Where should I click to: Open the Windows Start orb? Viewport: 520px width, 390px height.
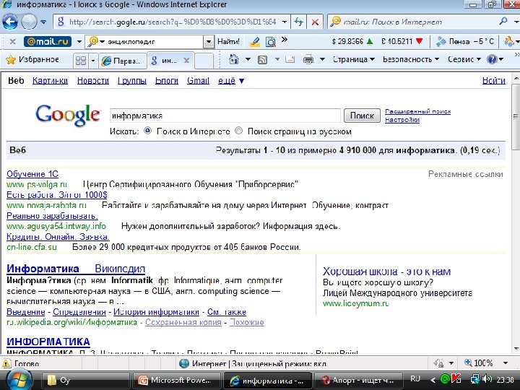(19, 380)
